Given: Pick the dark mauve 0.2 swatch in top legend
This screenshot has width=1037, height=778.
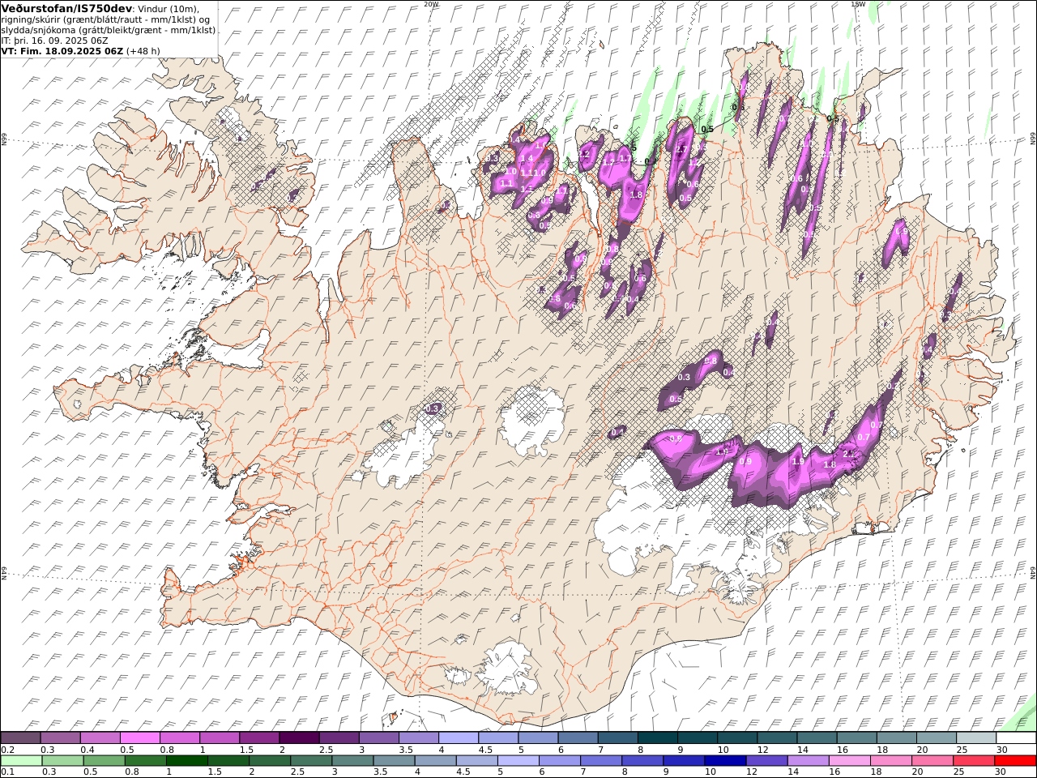Looking at the screenshot, I should pyautogui.click(x=20, y=738).
